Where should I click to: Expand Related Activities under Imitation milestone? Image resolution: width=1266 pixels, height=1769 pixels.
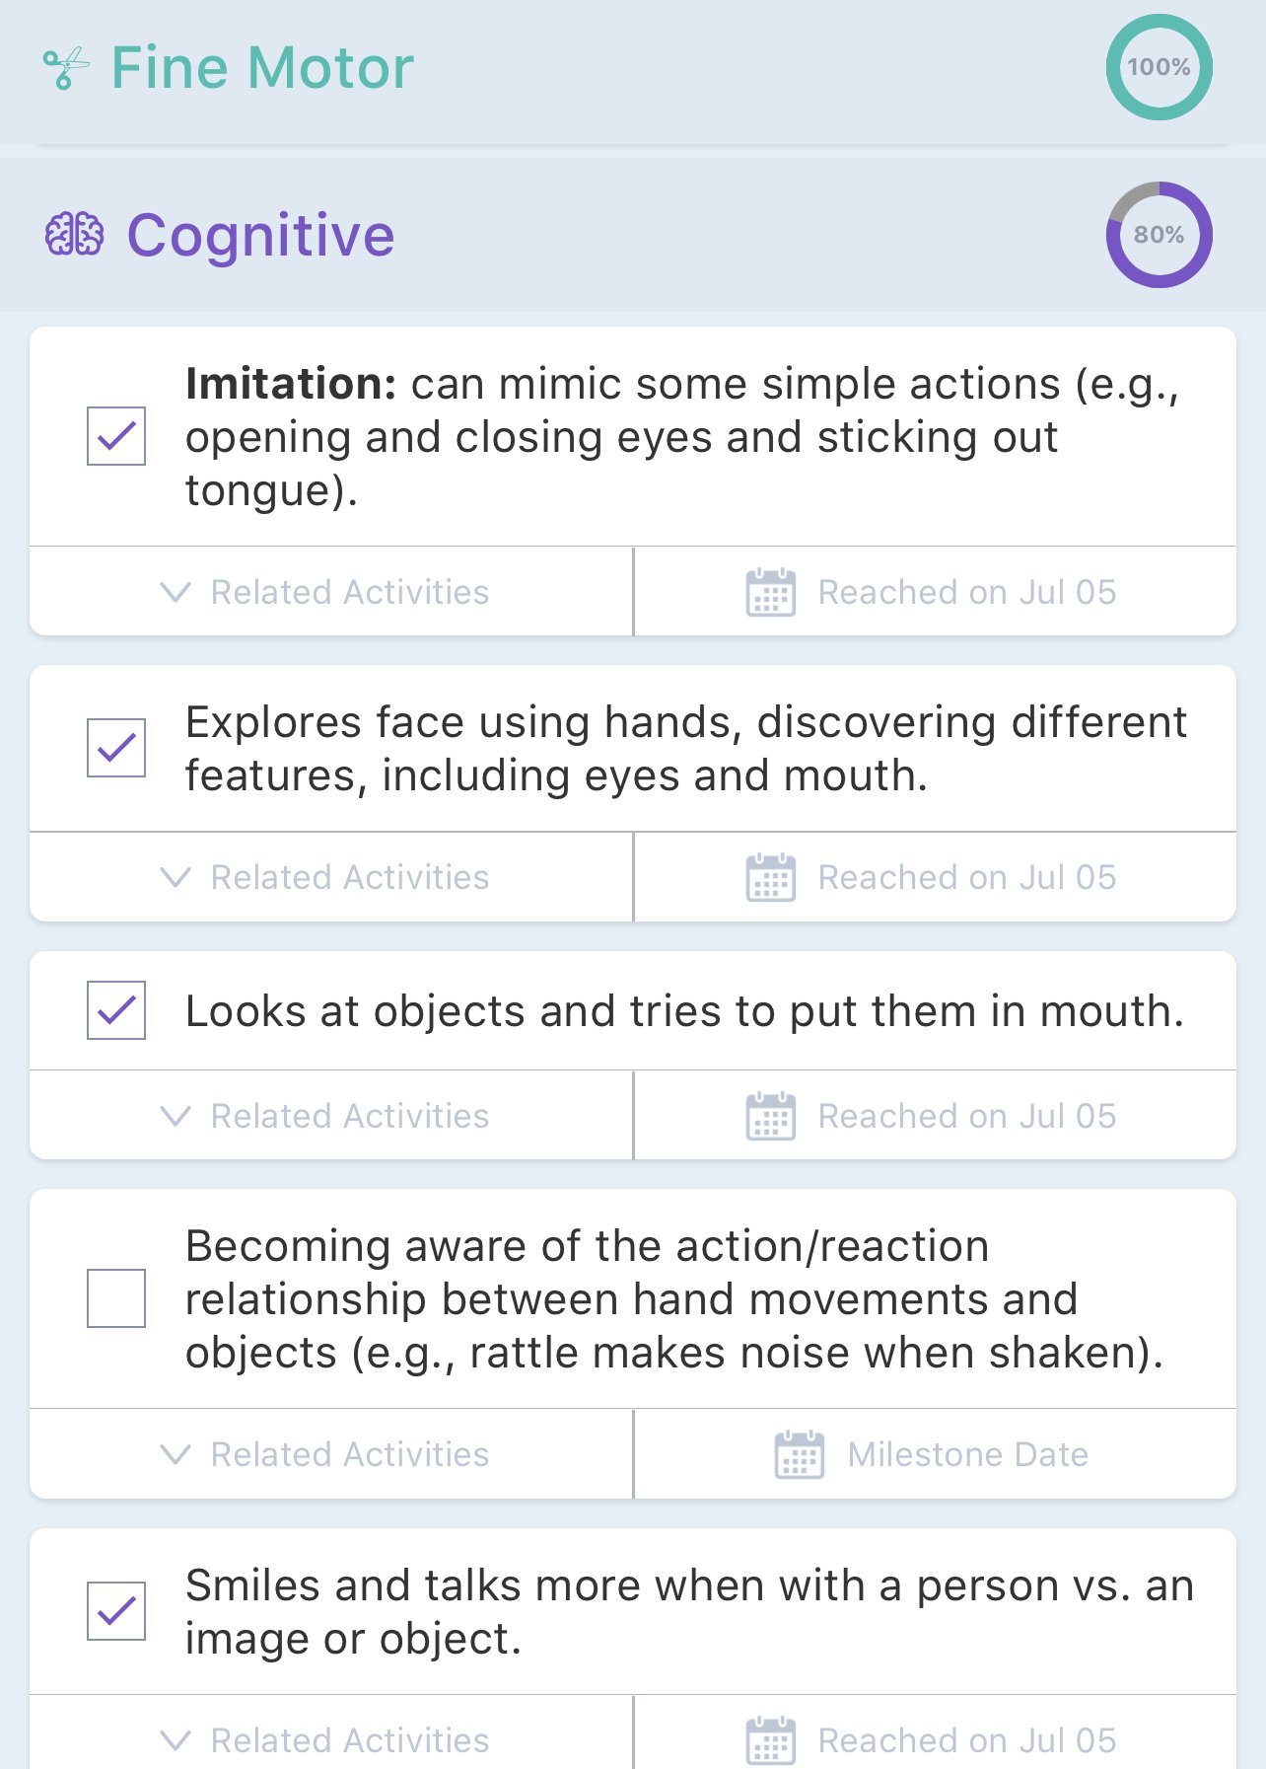click(x=325, y=592)
